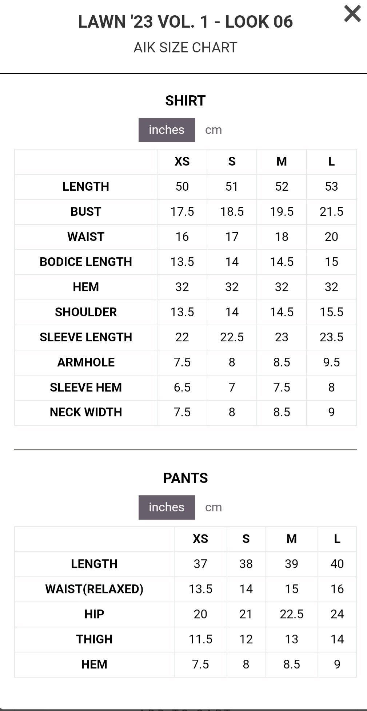Click the AIK SIZE CHART subtitle
The width and height of the screenshot is (367, 711).
pos(186,48)
